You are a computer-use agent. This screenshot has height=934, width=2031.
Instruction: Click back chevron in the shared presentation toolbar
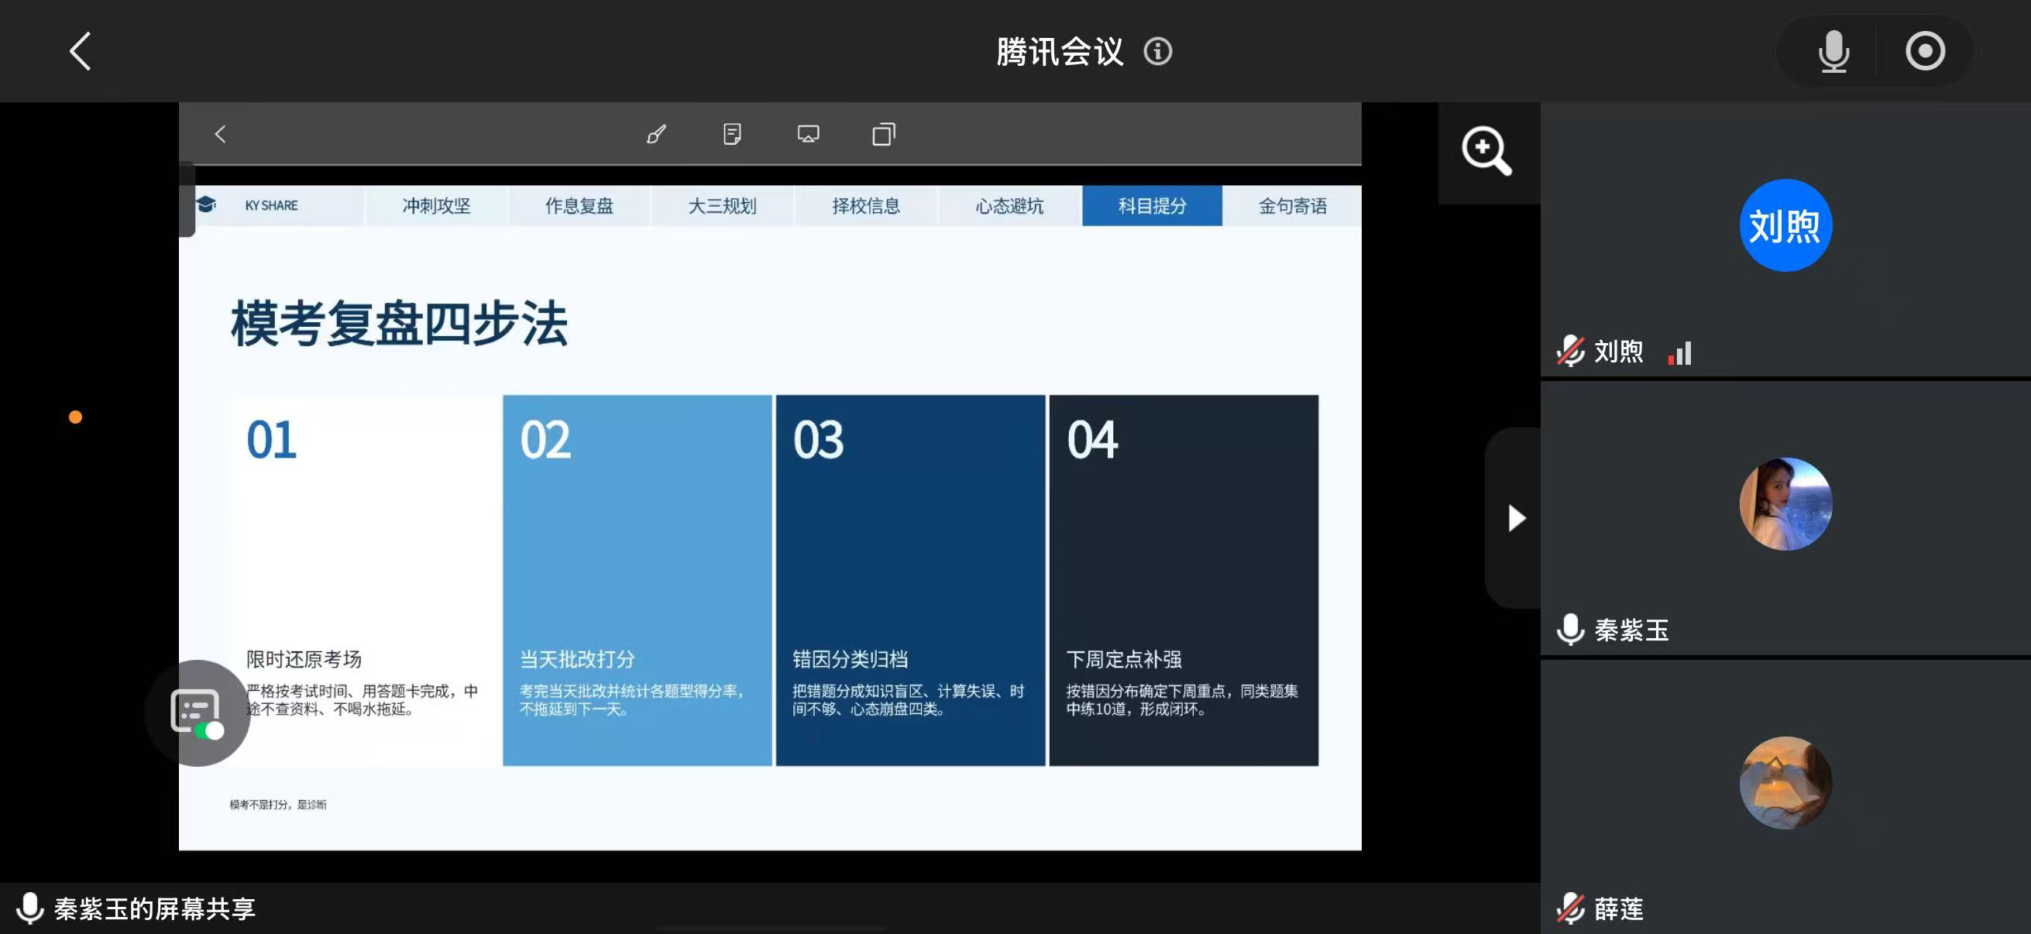(220, 134)
